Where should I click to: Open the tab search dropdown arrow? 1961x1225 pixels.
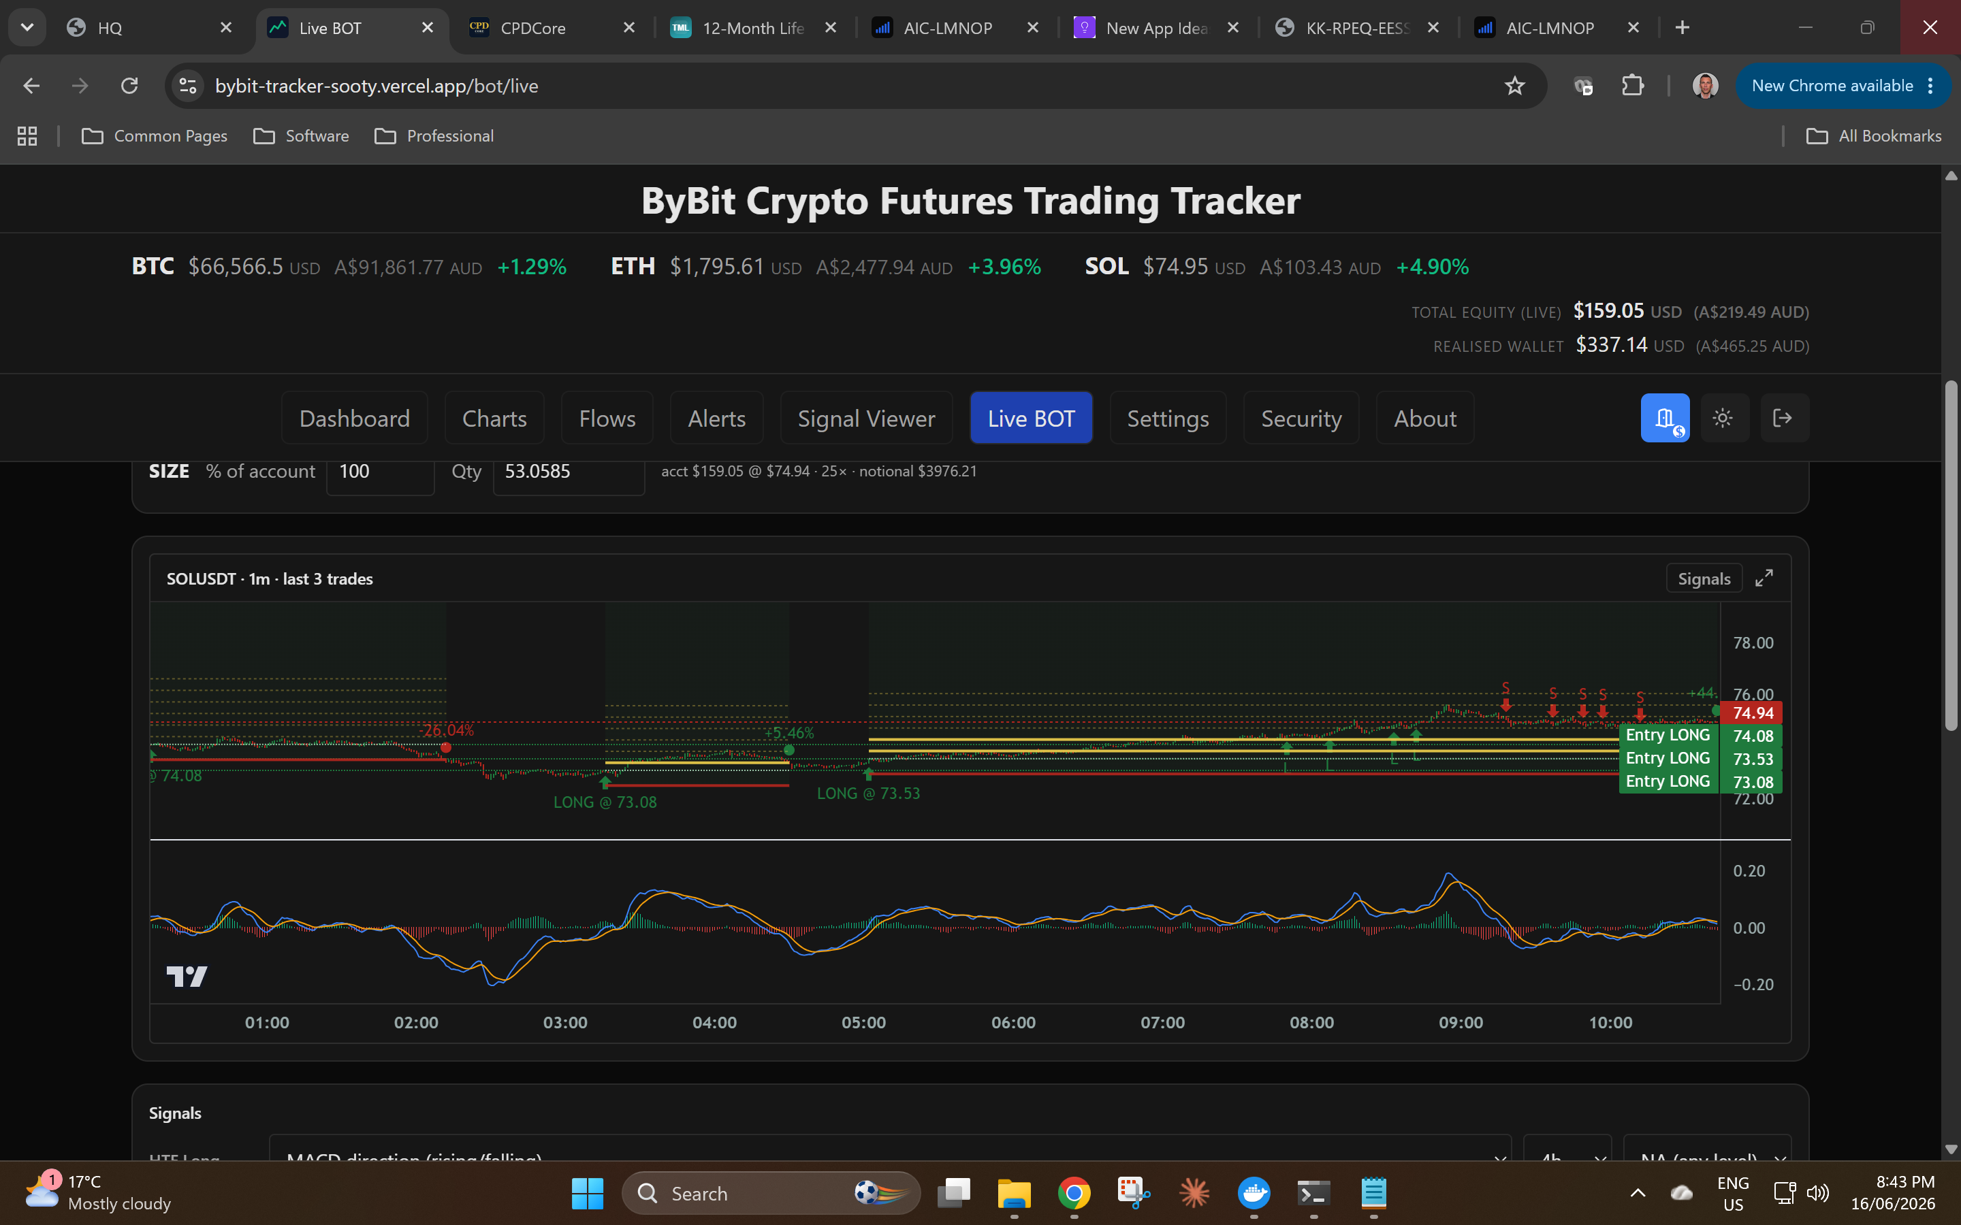pyautogui.click(x=27, y=27)
